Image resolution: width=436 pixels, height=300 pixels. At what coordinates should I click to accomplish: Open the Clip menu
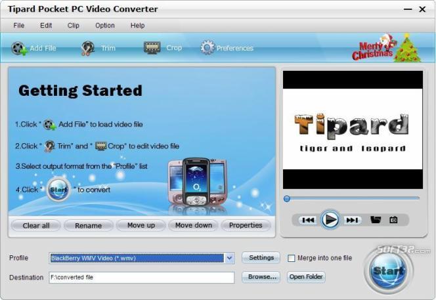[x=74, y=26]
